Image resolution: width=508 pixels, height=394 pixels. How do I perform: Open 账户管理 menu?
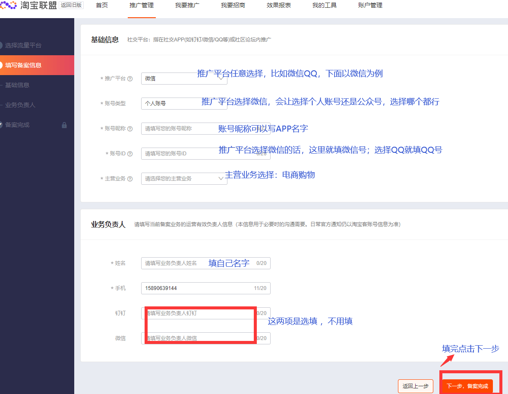[370, 6]
